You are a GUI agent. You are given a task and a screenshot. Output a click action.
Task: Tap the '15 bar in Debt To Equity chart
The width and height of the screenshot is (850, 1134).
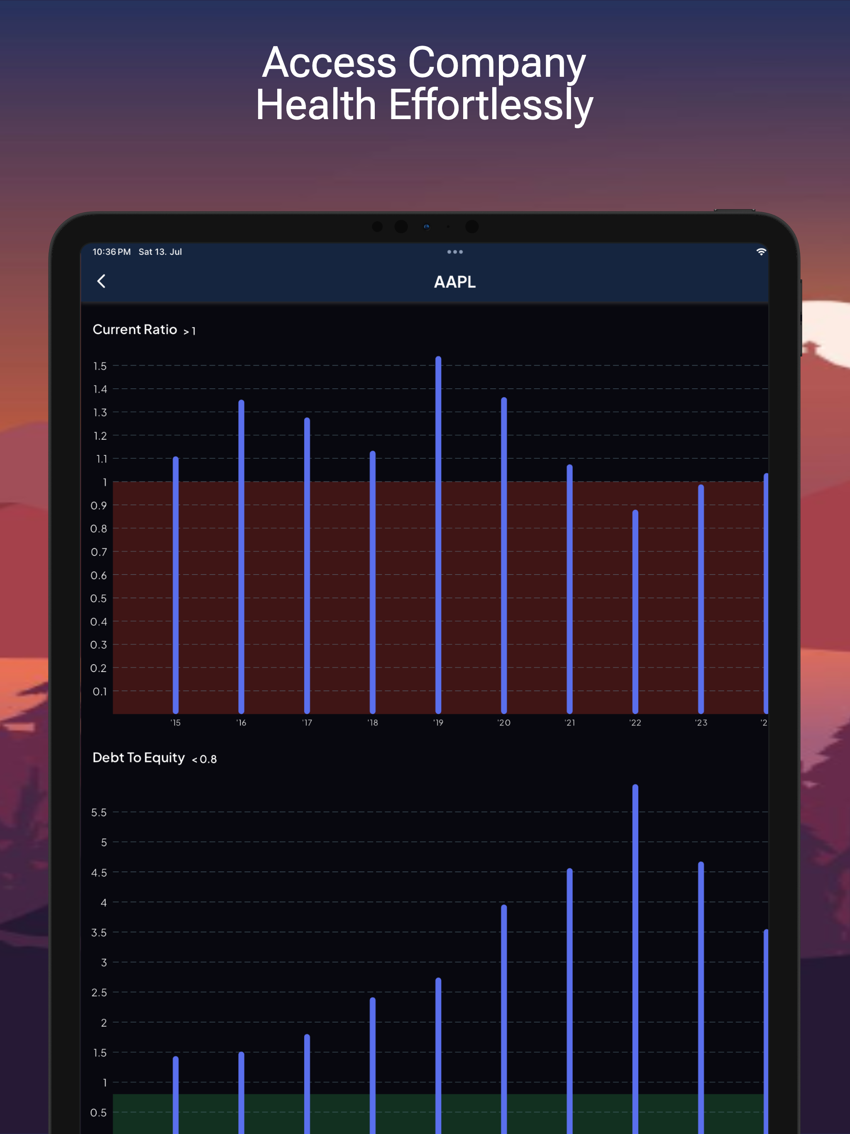176,1095
